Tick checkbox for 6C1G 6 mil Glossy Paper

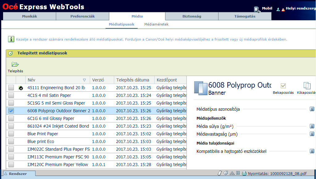point(11,118)
